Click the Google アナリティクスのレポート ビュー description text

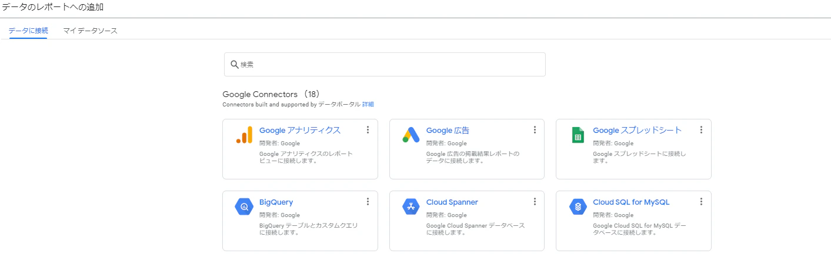306,157
